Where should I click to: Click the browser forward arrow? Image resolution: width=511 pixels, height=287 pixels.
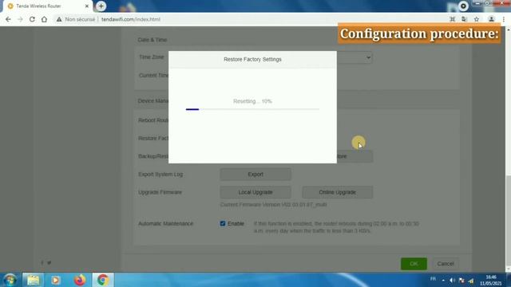(x=20, y=19)
